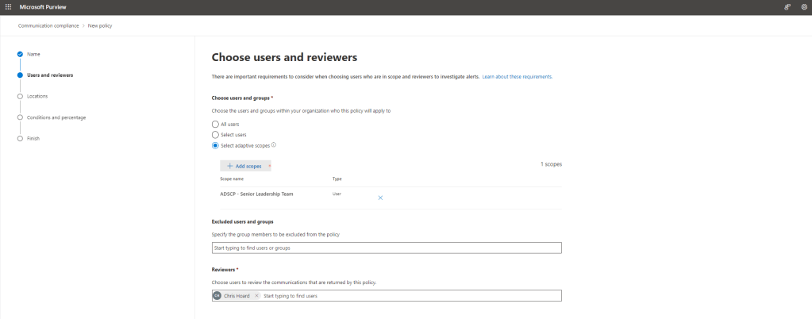
Task: Click the completed Name step checkmark
Action: (x=20, y=54)
